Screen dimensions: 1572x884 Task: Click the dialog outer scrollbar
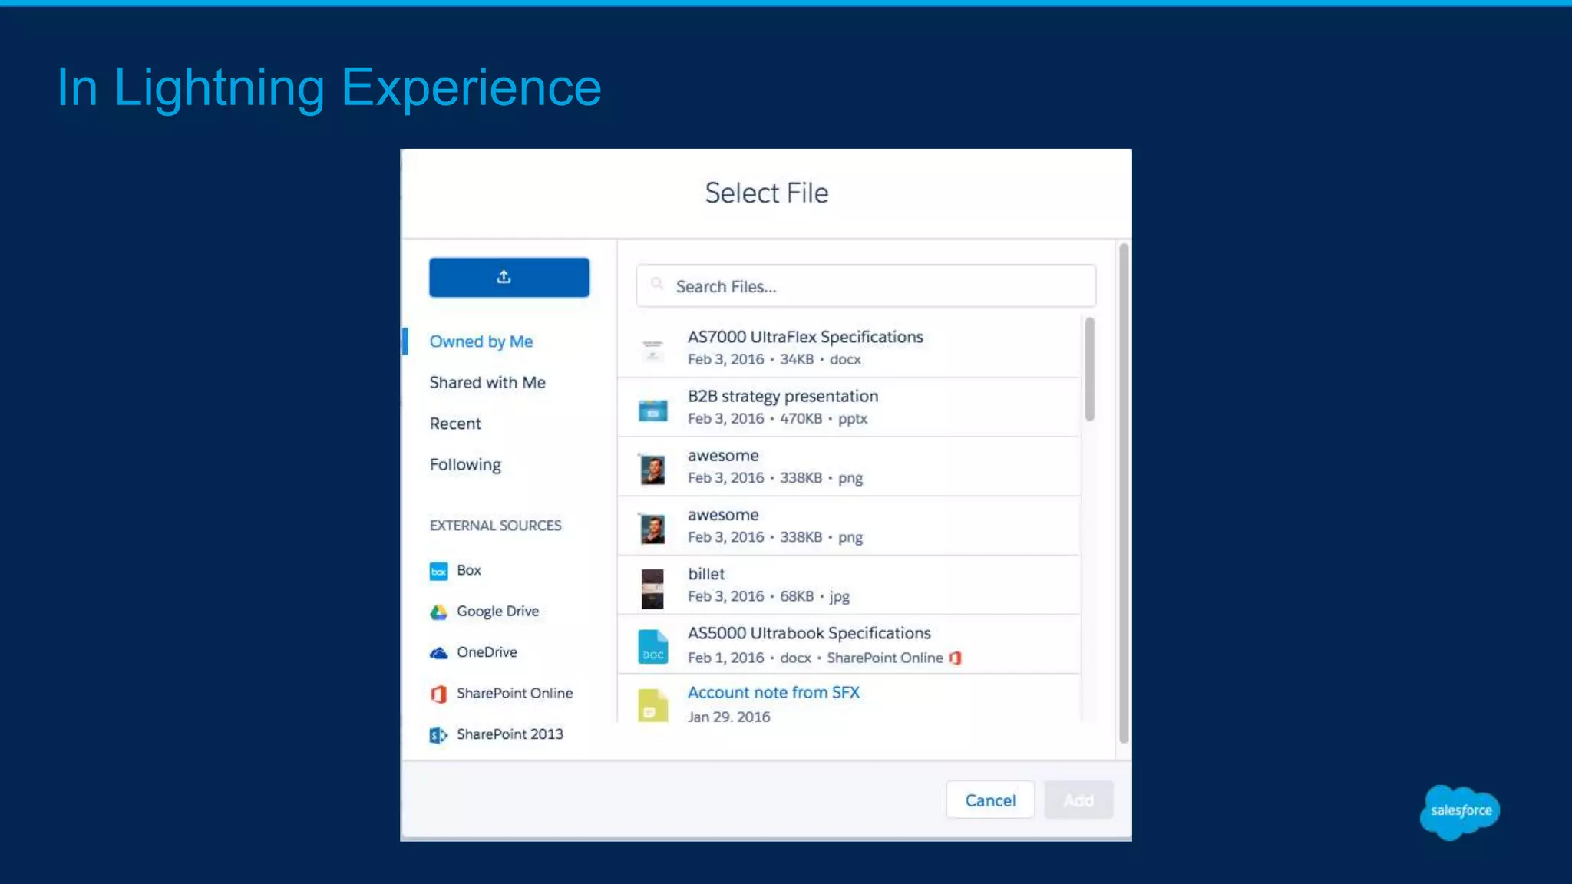1124,493
